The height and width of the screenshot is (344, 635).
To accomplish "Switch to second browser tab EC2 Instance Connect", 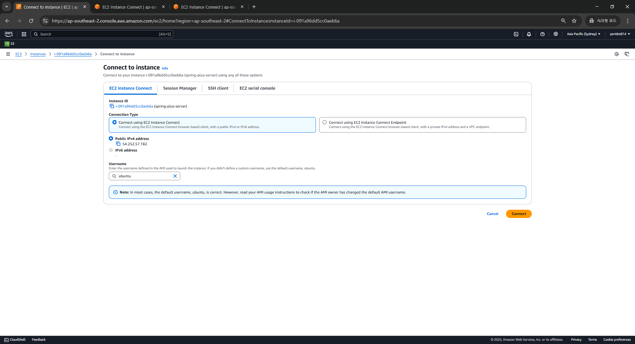I will (x=130, y=7).
